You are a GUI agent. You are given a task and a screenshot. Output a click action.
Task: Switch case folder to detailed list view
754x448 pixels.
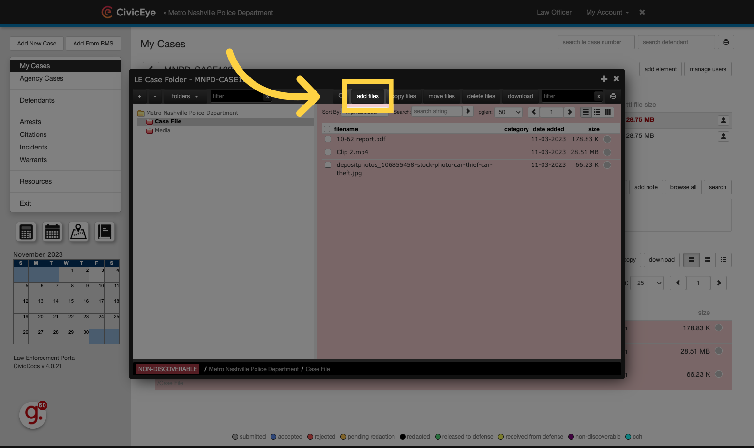[x=597, y=112]
